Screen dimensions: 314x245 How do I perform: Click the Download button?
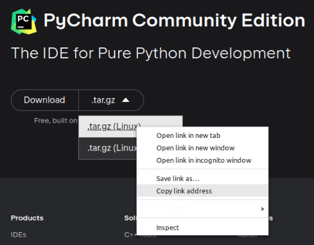pyautogui.click(x=44, y=100)
